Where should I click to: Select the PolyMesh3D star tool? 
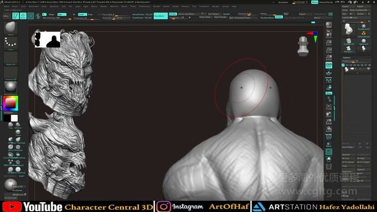[363, 26]
